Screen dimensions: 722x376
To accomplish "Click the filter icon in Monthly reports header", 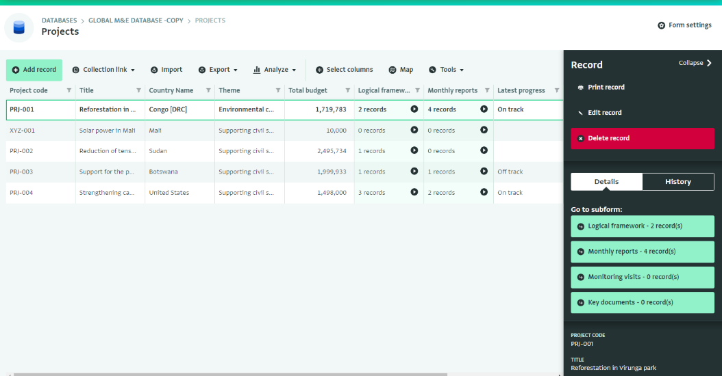I will point(487,90).
